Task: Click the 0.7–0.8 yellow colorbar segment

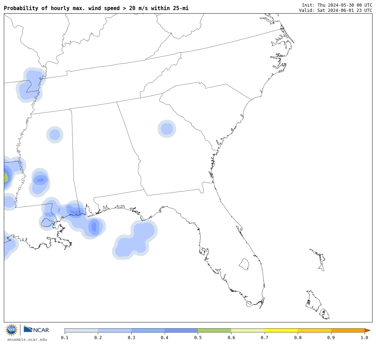Action: point(281,330)
